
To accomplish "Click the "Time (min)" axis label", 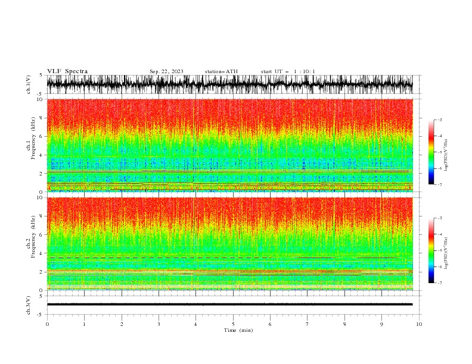I will [x=238, y=330].
